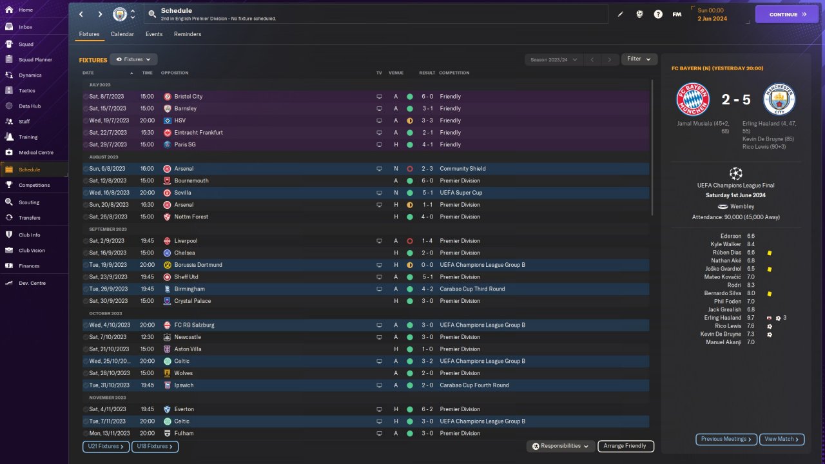Select the Eintracht Frankfurt fixture row

pyautogui.click(x=365, y=133)
